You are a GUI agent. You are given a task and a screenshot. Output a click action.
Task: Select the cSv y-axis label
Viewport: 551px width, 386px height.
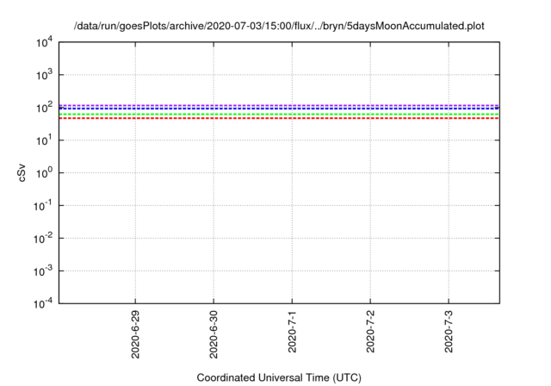pos(22,173)
